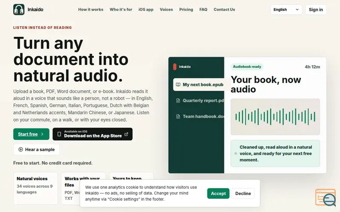
Task: Accept the analytics cookie
Action: coord(218,193)
